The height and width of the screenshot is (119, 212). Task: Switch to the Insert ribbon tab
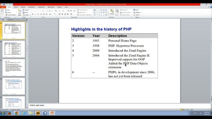pos(16,7)
